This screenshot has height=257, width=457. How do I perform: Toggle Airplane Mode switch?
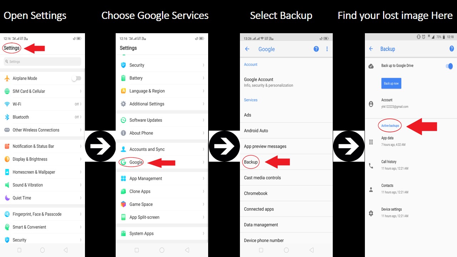pos(76,78)
